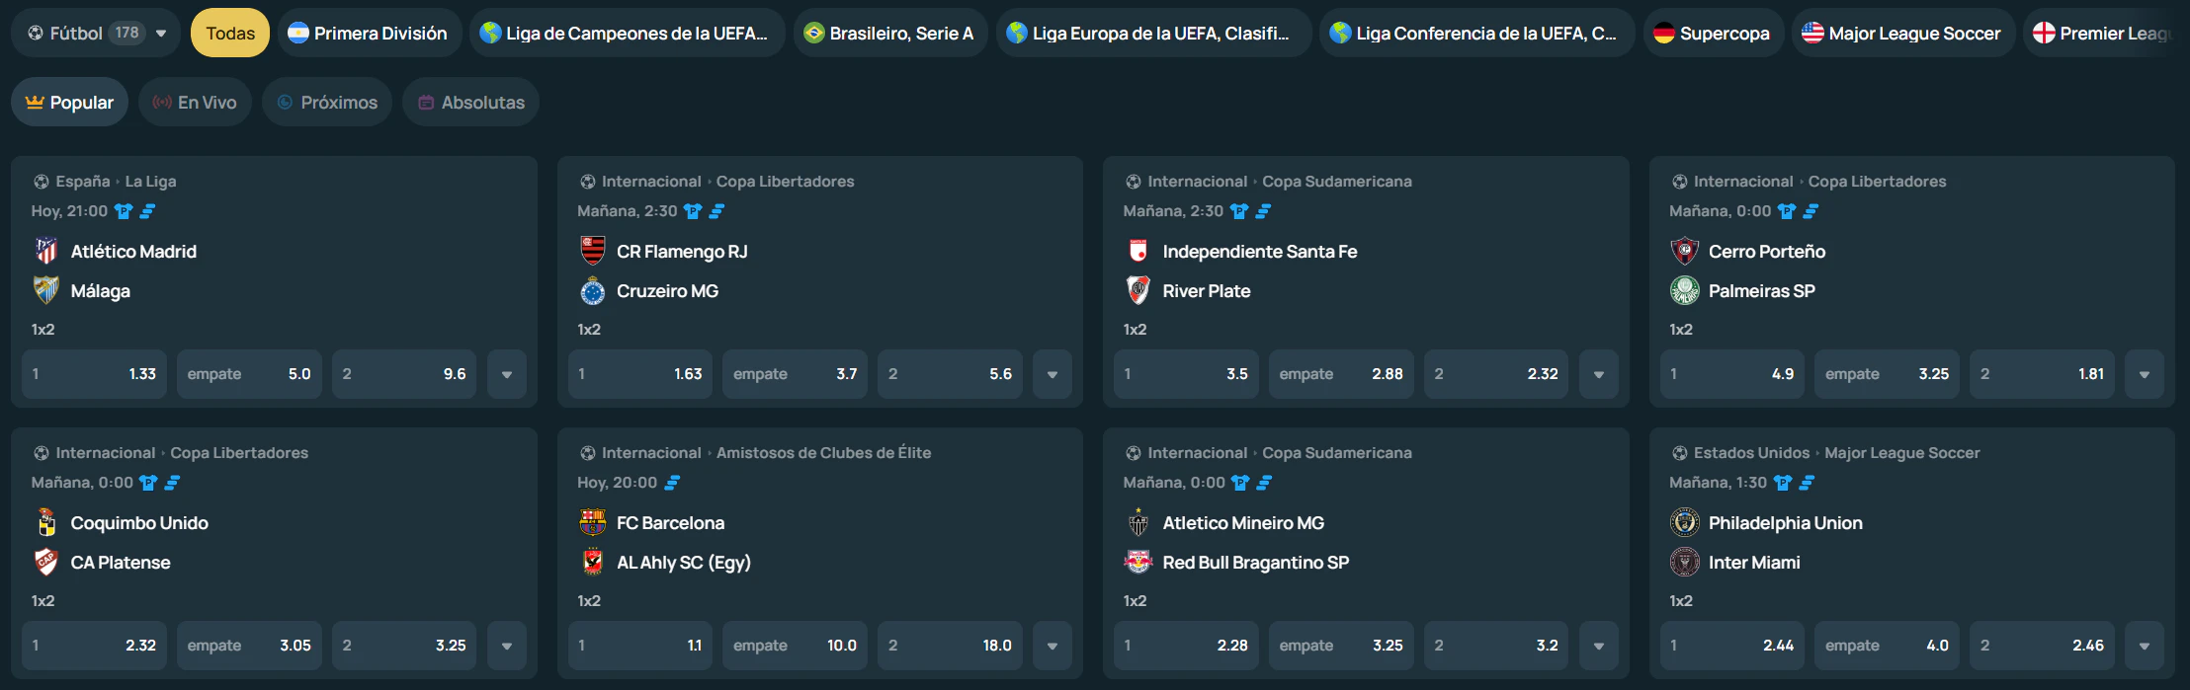This screenshot has height=690, width=2190.
Task: Switch to the Absolutas tab
Action: (470, 102)
